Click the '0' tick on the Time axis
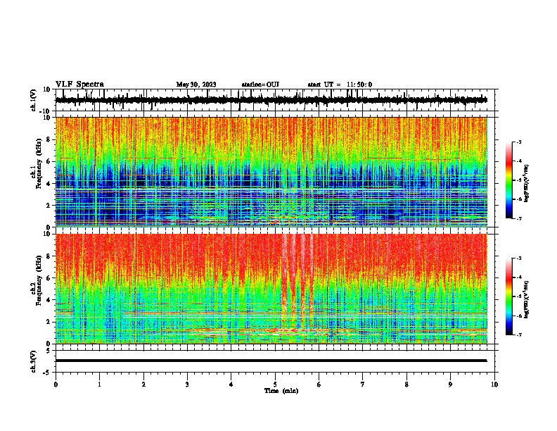The width and height of the screenshot is (557, 431). (x=56, y=385)
